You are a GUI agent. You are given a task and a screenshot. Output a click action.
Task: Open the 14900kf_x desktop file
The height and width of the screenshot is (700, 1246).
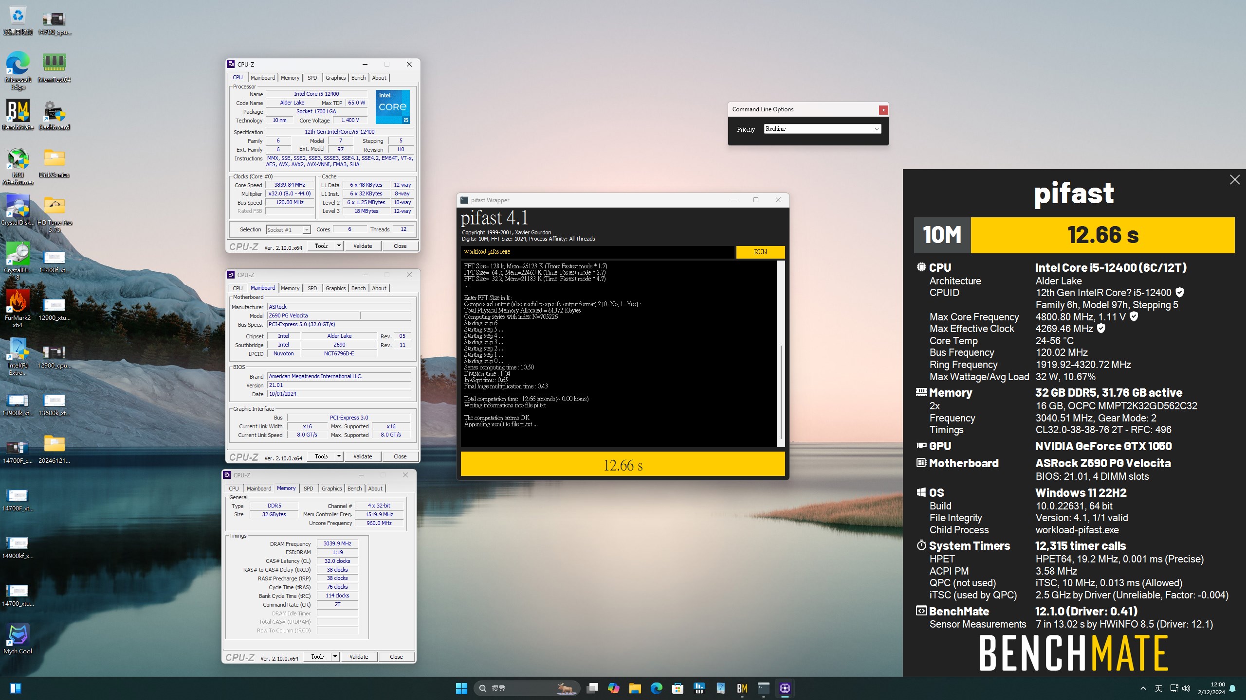[x=18, y=547]
